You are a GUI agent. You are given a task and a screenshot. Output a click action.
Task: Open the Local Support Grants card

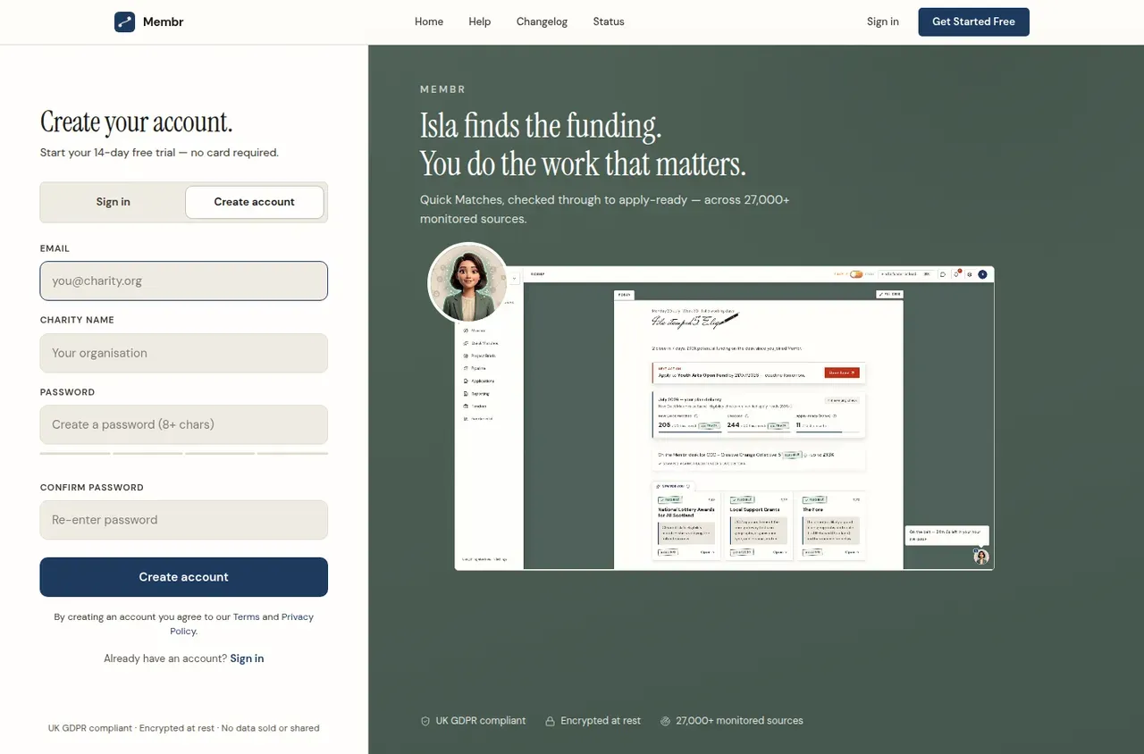click(x=759, y=526)
